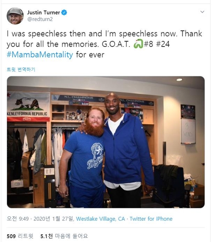Click the N.L. Champions banner in photo
The height and width of the screenshot is (242, 213).
pos(79,98)
